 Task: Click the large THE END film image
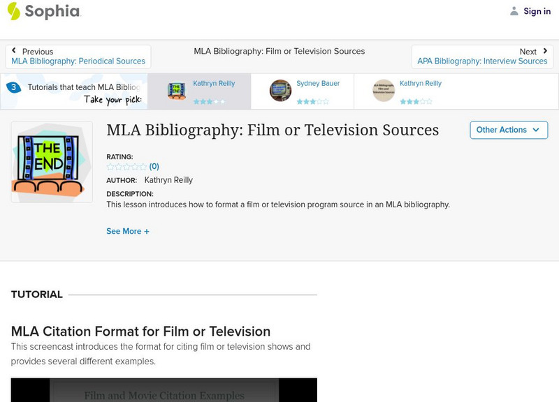click(x=52, y=163)
